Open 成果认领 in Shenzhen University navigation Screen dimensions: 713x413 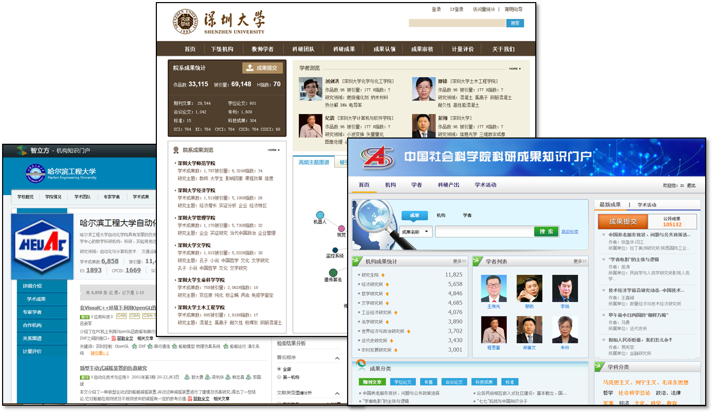384,49
